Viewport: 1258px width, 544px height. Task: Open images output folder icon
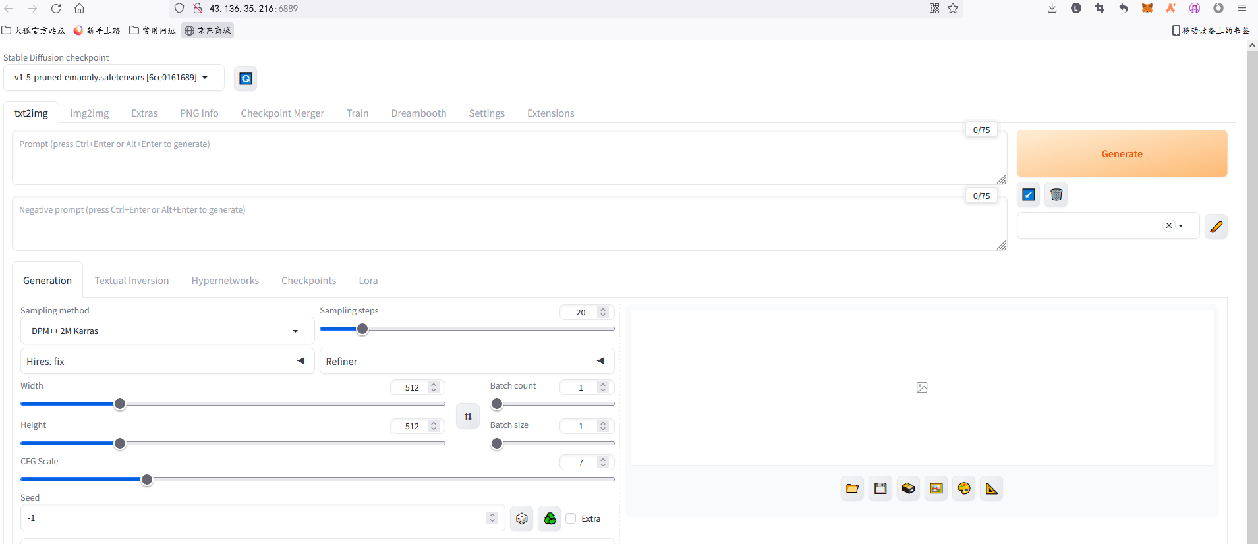[x=853, y=489]
